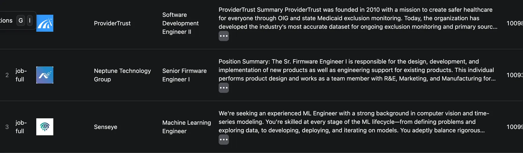Open the Machine Learning Engineer title

pos(187,127)
